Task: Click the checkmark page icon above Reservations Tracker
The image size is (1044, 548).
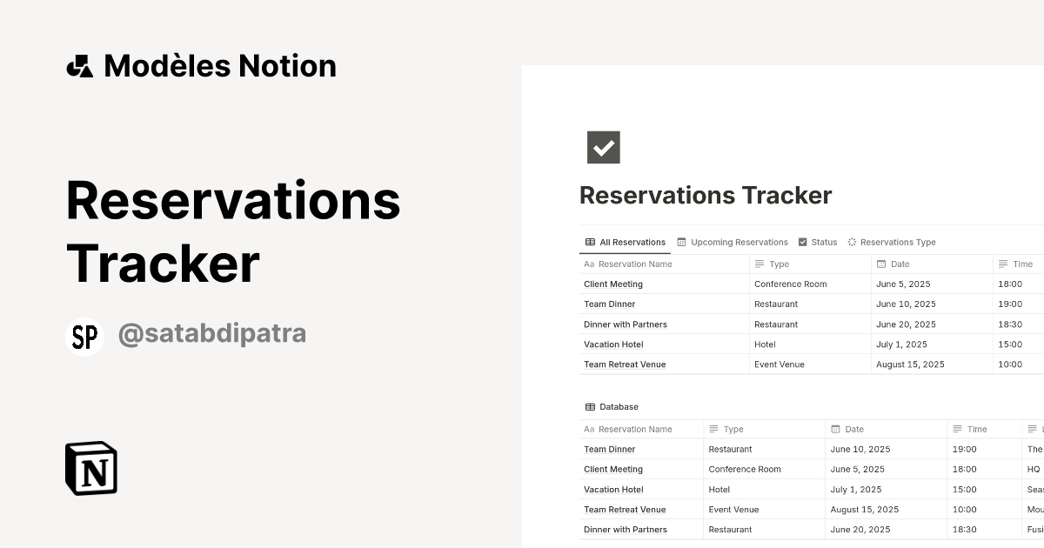Action: click(604, 148)
